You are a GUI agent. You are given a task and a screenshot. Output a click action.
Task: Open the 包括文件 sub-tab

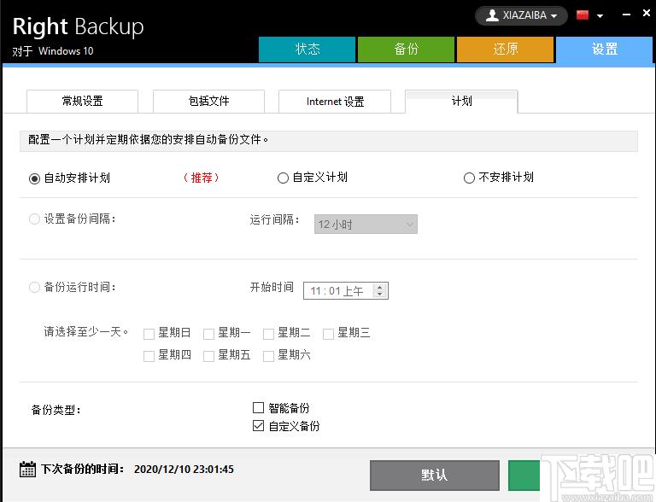208,102
